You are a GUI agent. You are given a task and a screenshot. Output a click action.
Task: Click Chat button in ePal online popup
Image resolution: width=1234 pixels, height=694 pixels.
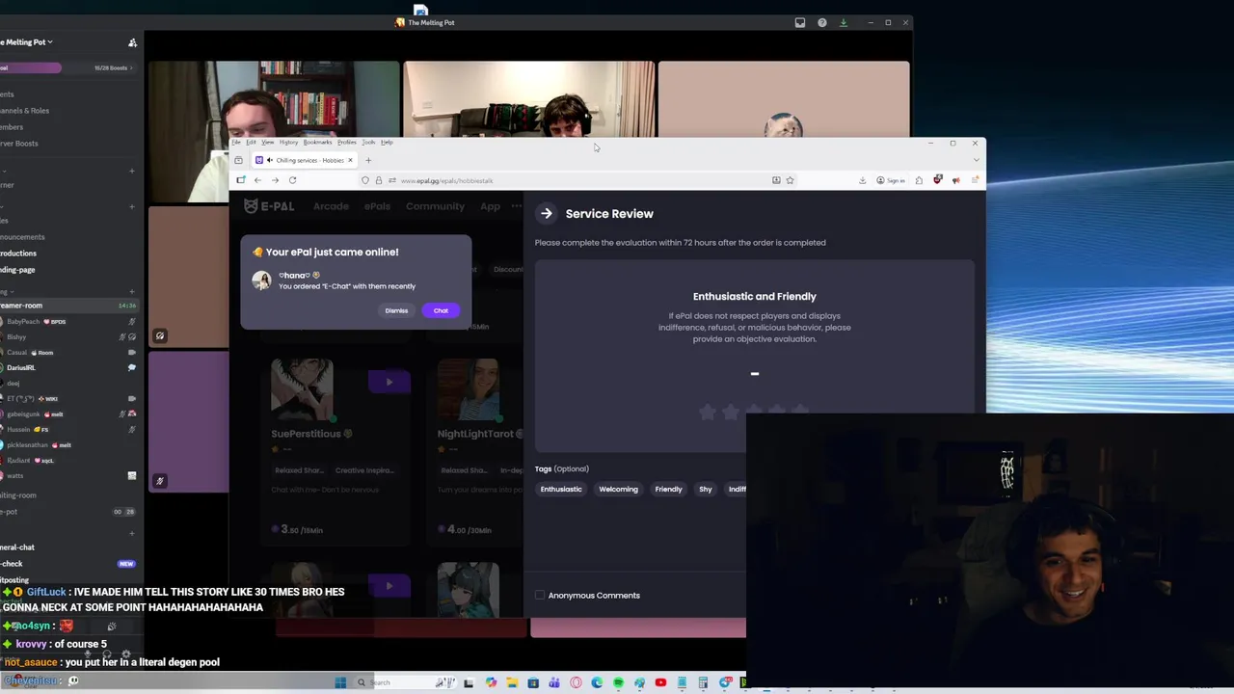(441, 310)
